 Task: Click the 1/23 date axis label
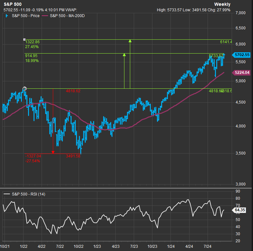coord(97,246)
